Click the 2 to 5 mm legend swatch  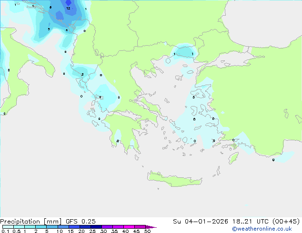[41, 227]
